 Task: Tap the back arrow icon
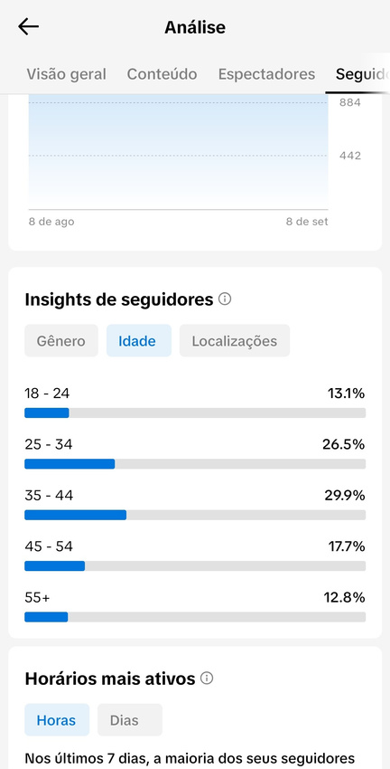pyautogui.click(x=28, y=26)
